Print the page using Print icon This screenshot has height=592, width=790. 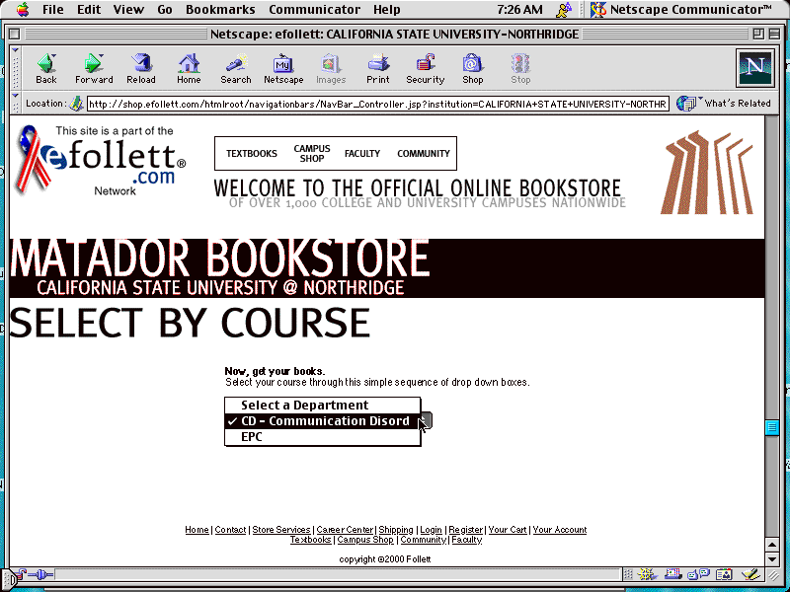(378, 68)
